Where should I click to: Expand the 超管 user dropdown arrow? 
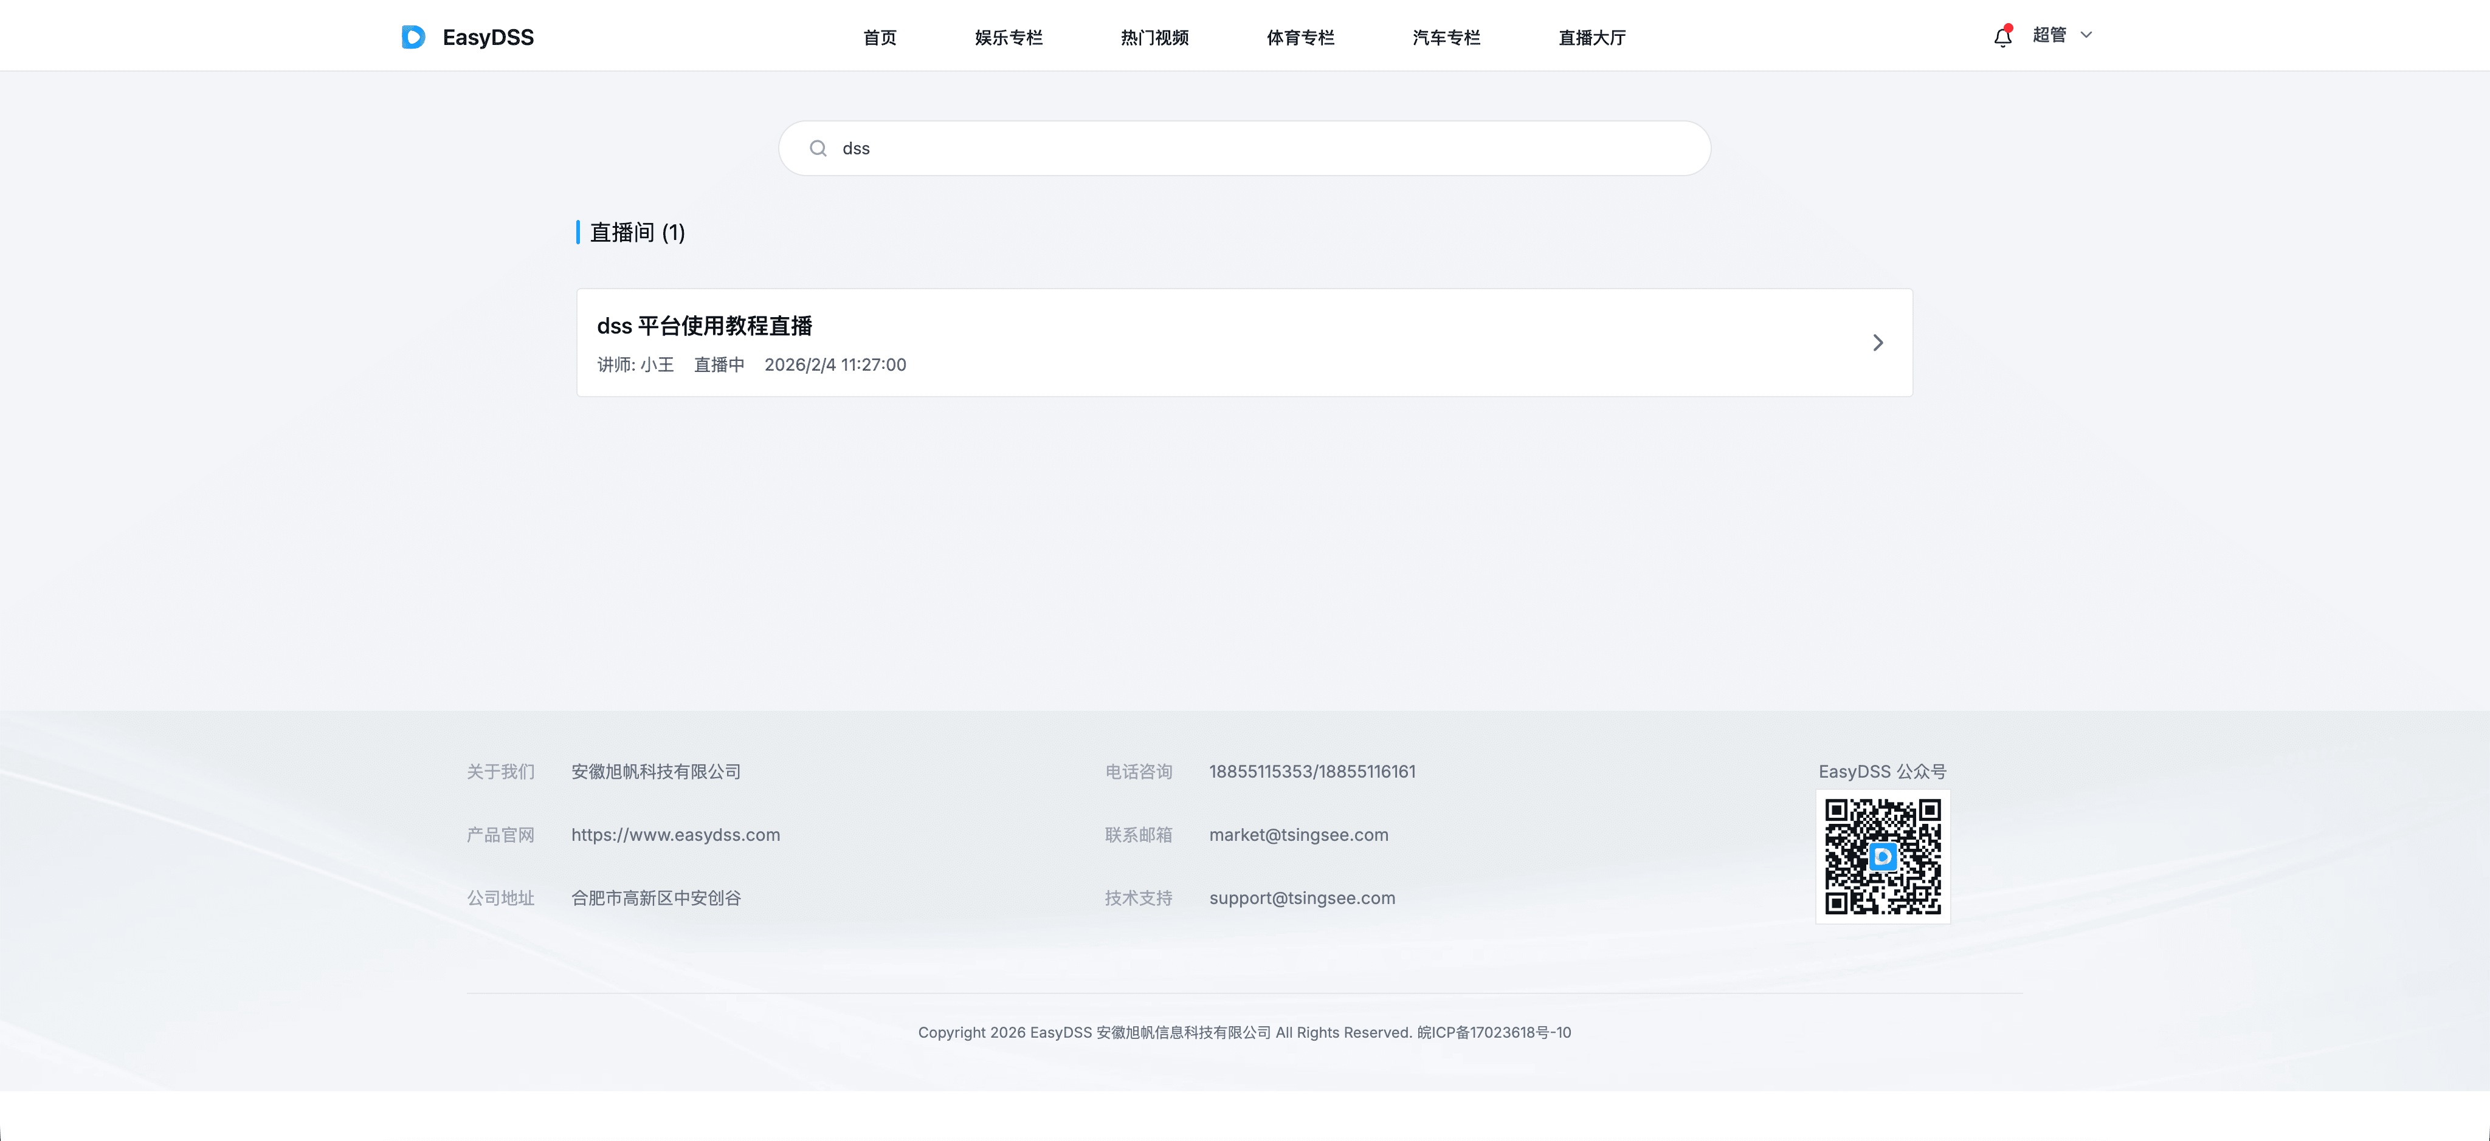pos(2086,35)
